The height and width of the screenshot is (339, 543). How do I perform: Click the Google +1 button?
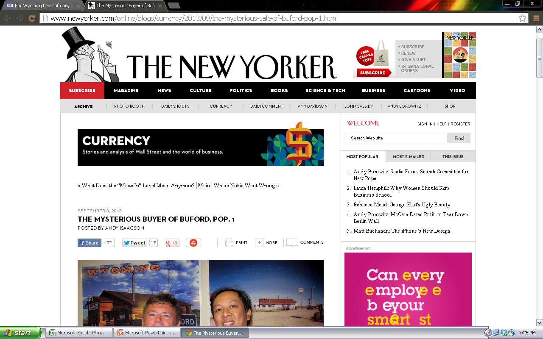pos(172,243)
